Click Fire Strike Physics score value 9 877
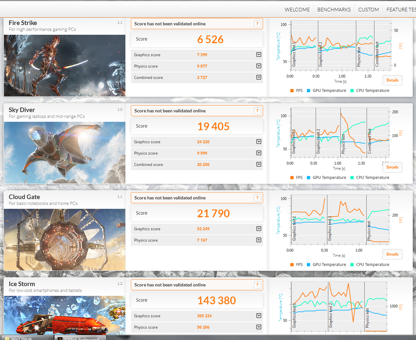This screenshot has height=340, width=416. coord(202,66)
